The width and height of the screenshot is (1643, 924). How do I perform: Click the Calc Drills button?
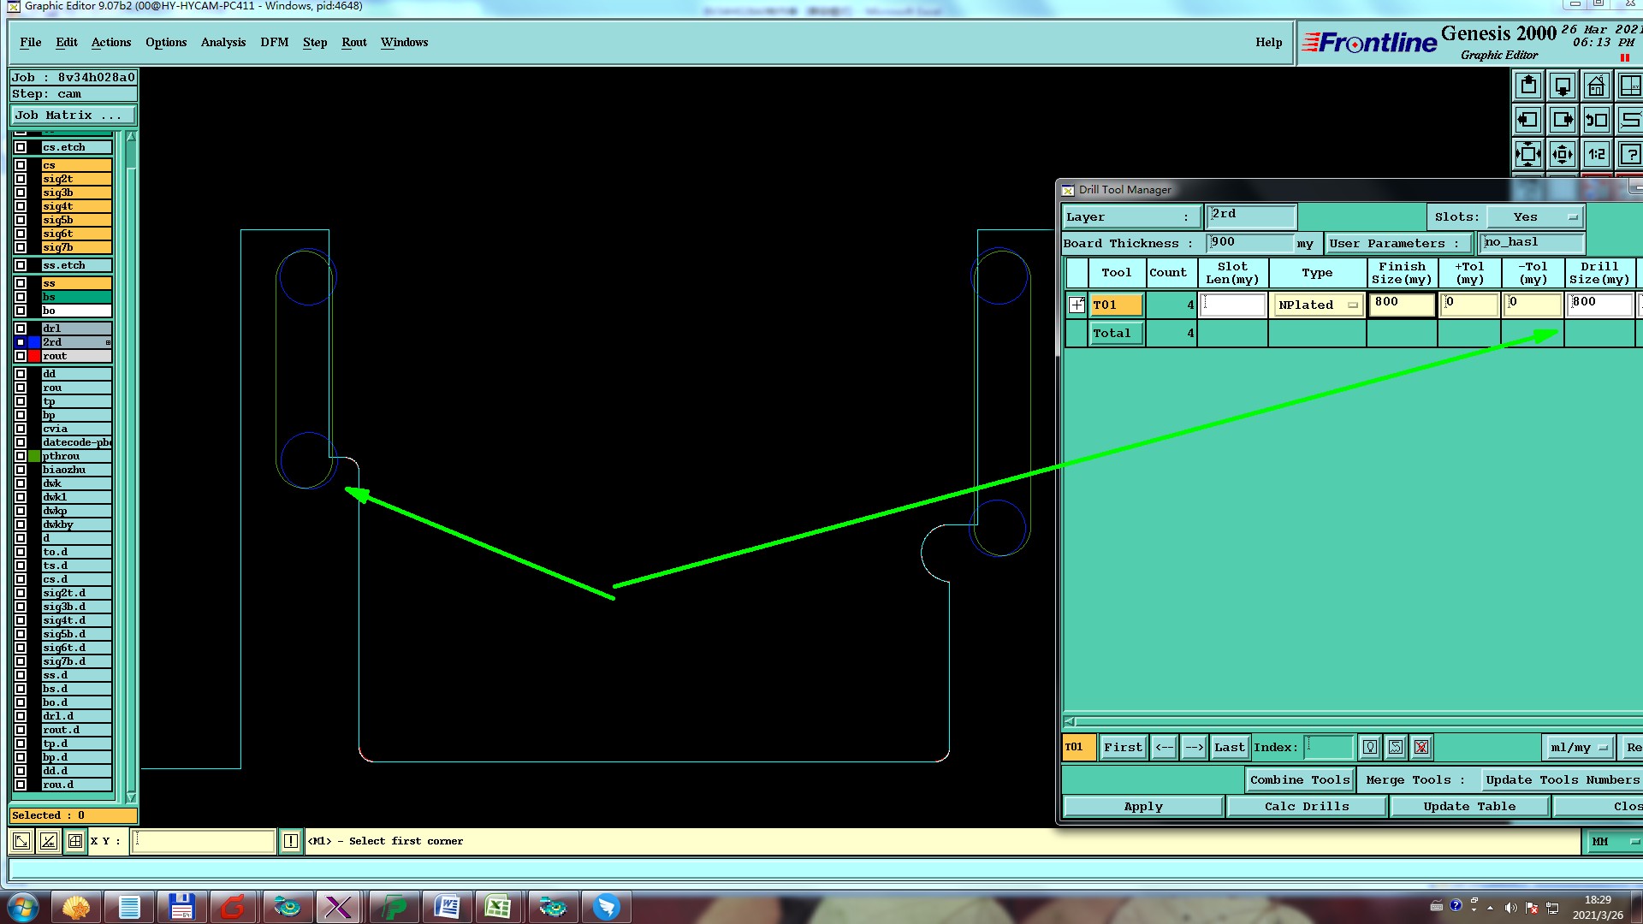click(1306, 806)
